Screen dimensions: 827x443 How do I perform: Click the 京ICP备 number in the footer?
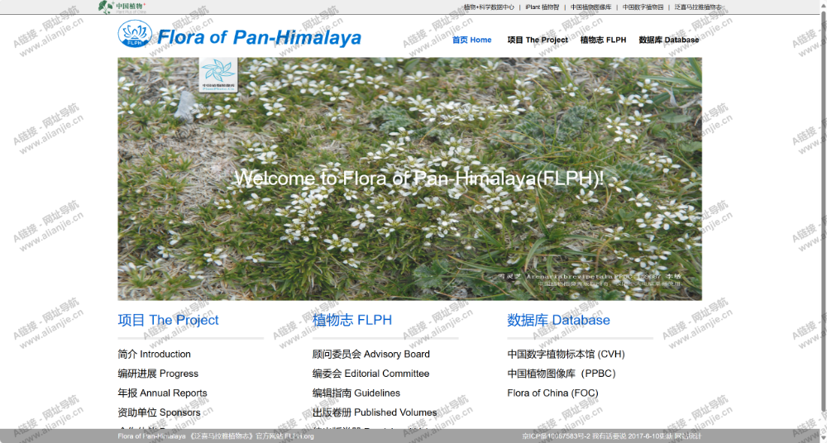click(x=557, y=436)
